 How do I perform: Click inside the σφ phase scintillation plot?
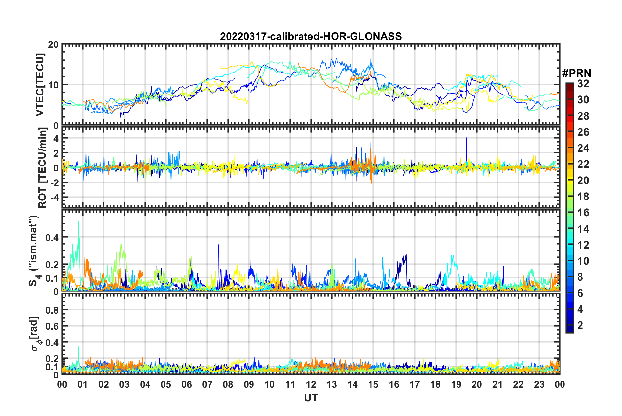coord(311,334)
